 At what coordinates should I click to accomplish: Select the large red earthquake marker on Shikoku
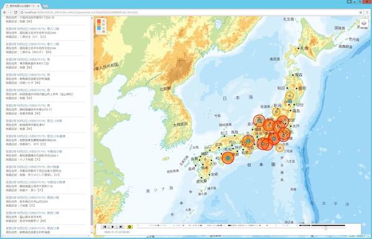coord(228,158)
